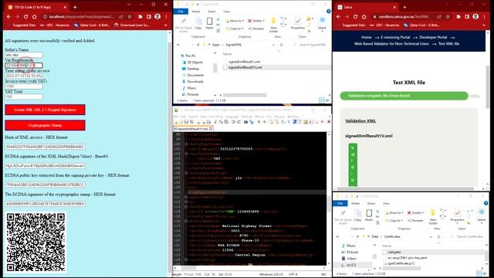Image resolution: width=494 pixels, height=278 pixels.
Task: Switch to the View tab in SignedXML Explorer
Action: coord(226,12)
